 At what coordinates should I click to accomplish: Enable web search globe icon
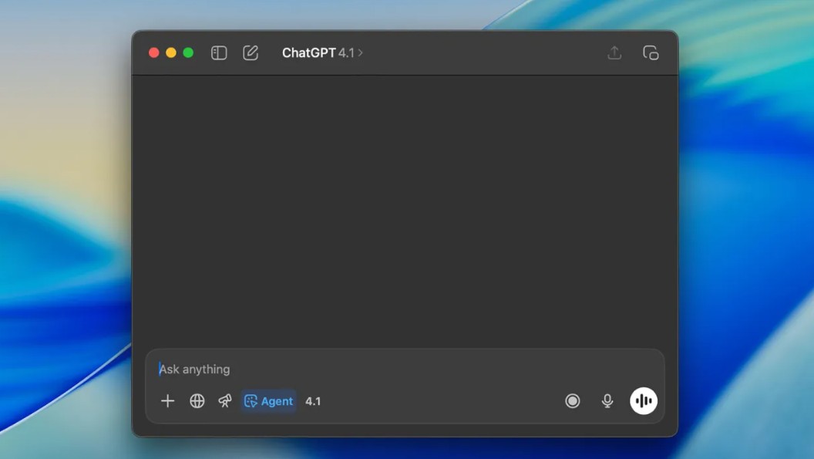click(197, 401)
